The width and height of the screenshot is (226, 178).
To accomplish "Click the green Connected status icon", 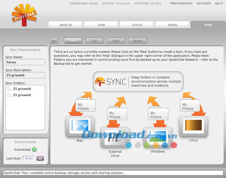I will point(34,150).
